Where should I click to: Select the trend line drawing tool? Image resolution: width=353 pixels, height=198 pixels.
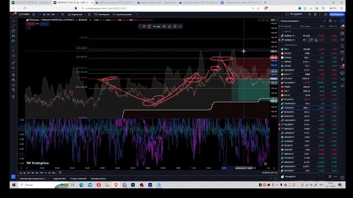pyautogui.click(x=13, y=26)
